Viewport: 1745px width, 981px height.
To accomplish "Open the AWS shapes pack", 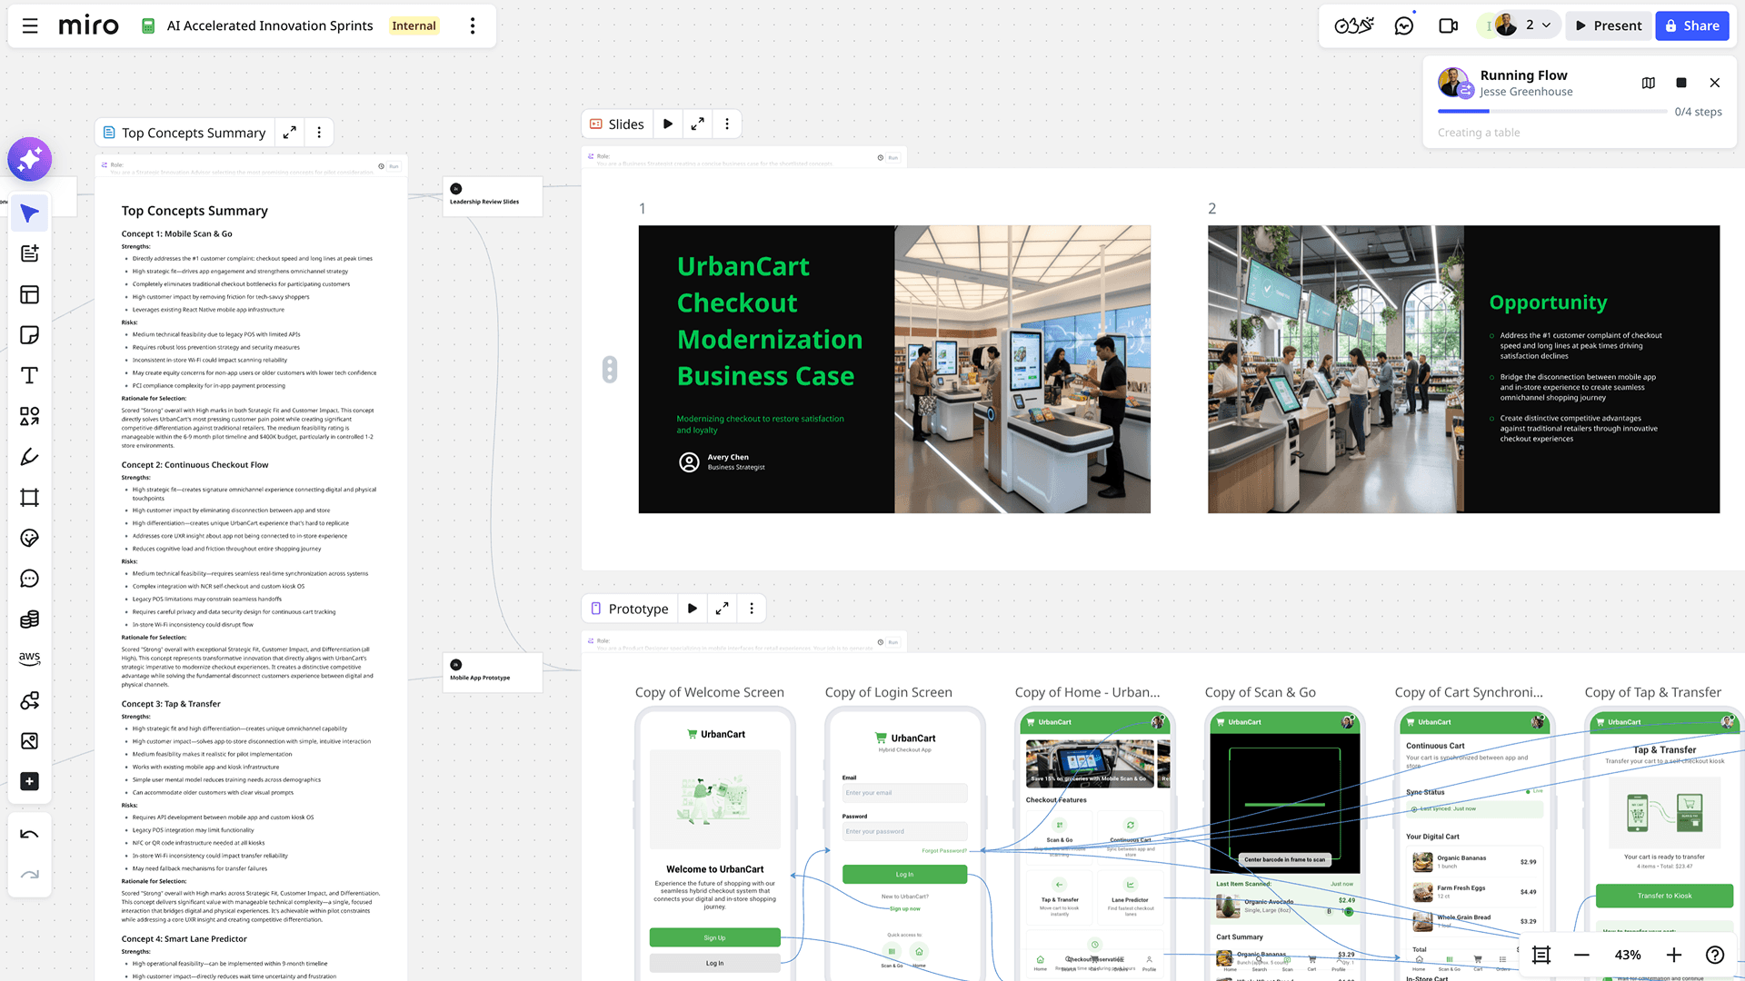I will click(29, 658).
